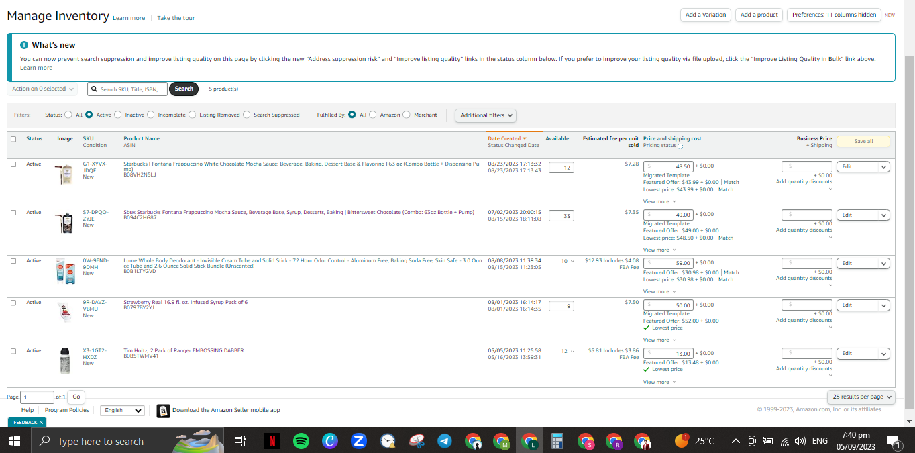Click the Available column header
Screen dimensions: 915x453
(557, 138)
